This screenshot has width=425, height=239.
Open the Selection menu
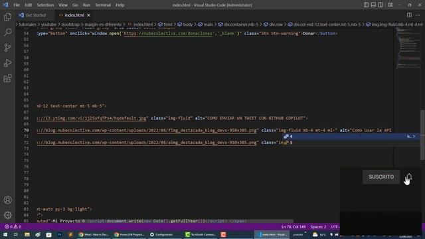click(x=45, y=5)
